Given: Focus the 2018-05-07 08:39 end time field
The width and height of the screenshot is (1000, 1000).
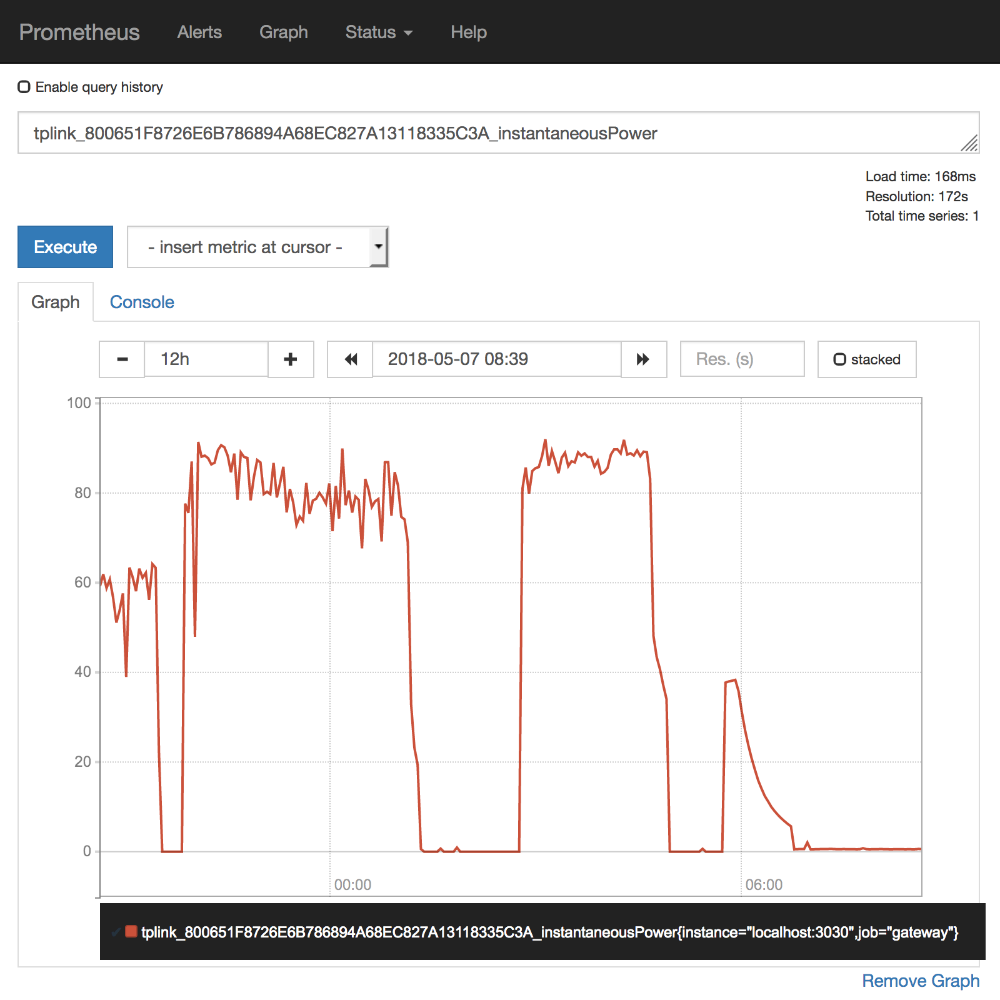Looking at the screenshot, I should click(497, 359).
